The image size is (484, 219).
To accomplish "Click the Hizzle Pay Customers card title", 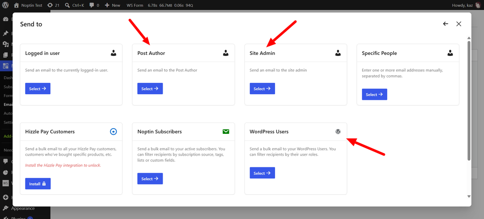I will coord(50,131).
